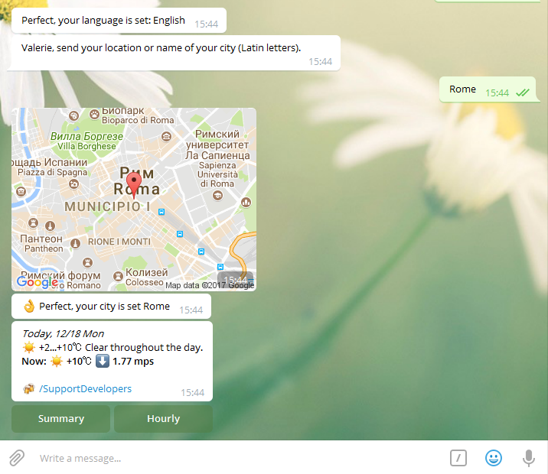Click the 'Piazza di Spagna' label on map
The width and height of the screenshot is (548, 474).
(52, 172)
